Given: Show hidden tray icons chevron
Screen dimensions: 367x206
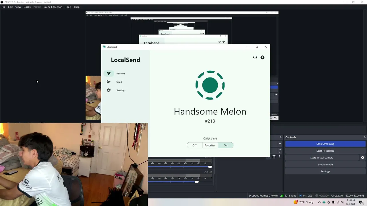Looking at the screenshot, I should 319,202.
